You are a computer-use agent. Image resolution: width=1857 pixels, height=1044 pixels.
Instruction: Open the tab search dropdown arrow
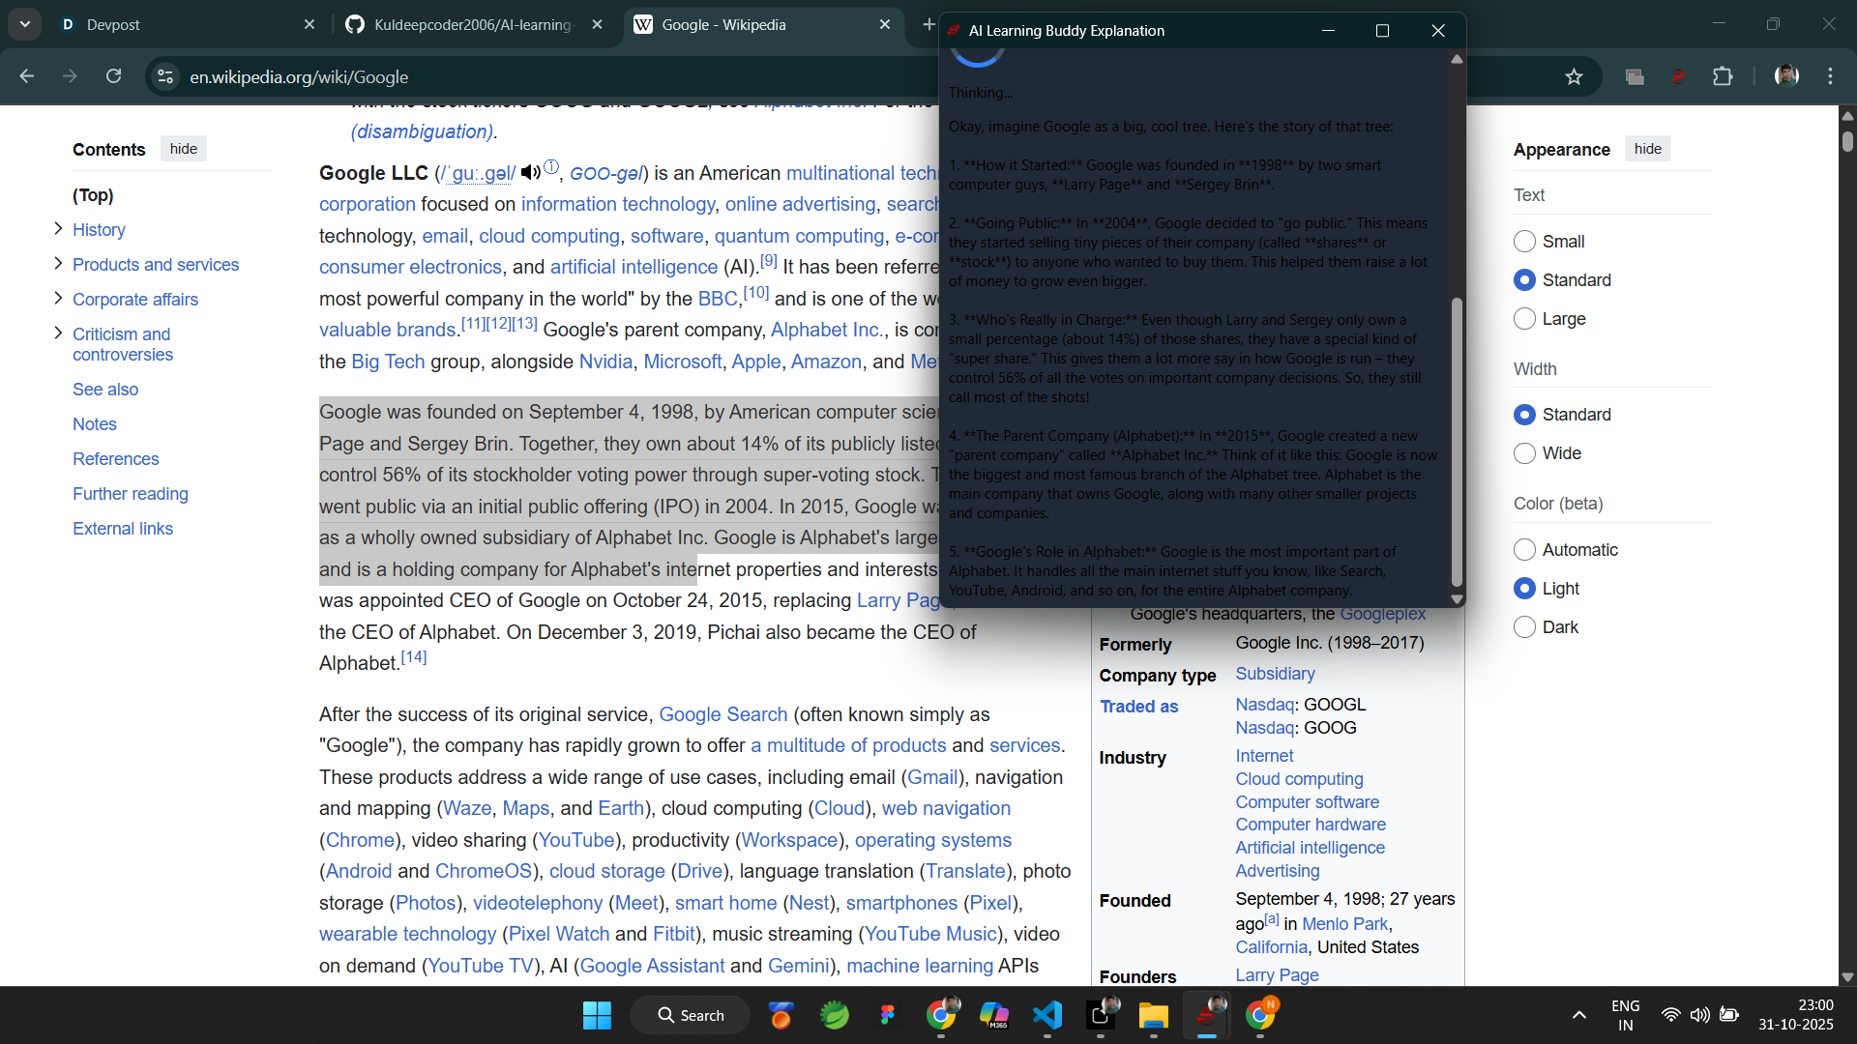click(24, 24)
